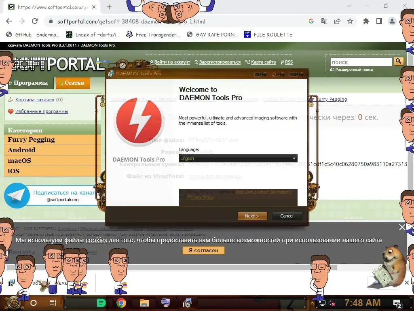
Task: Open the Index of ~dartz bookmark
Action: click(93, 35)
